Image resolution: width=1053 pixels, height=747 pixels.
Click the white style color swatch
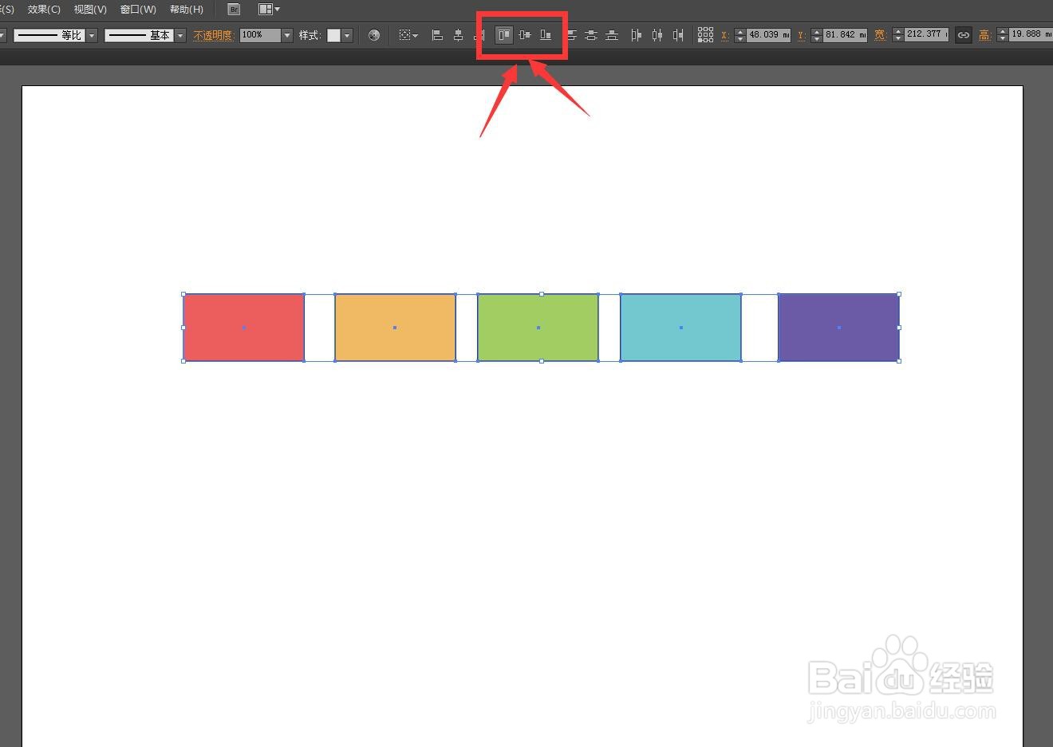tap(335, 34)
